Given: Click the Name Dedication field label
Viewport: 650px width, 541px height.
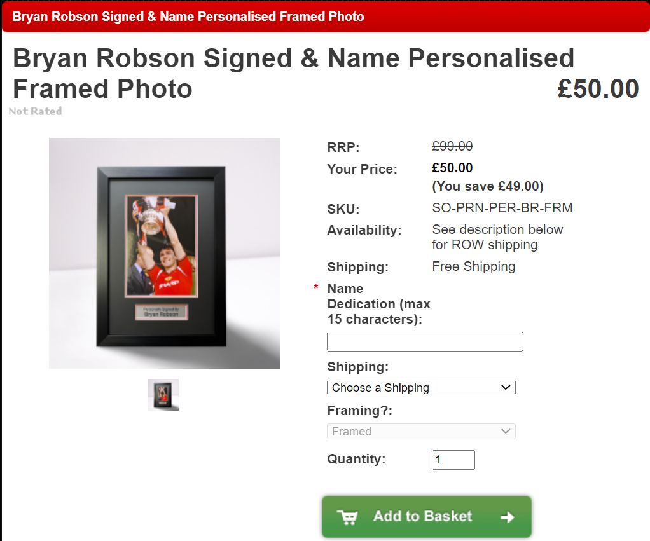Looking at the screenshot, I should pos(379,304).
